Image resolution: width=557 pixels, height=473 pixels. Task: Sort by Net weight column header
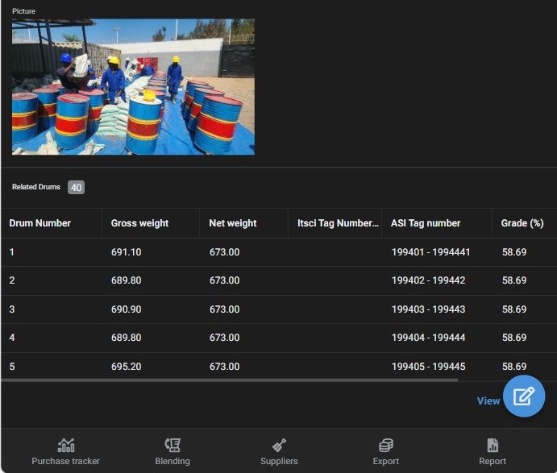(x=233, y=223)
